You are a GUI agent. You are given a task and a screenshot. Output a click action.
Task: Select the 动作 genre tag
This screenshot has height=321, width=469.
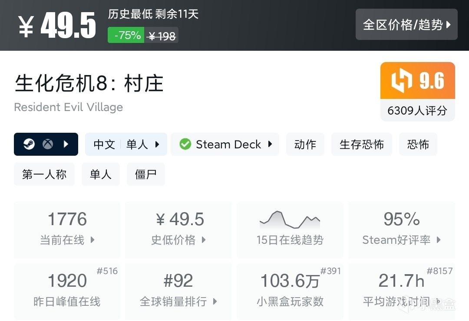[305, 144]
